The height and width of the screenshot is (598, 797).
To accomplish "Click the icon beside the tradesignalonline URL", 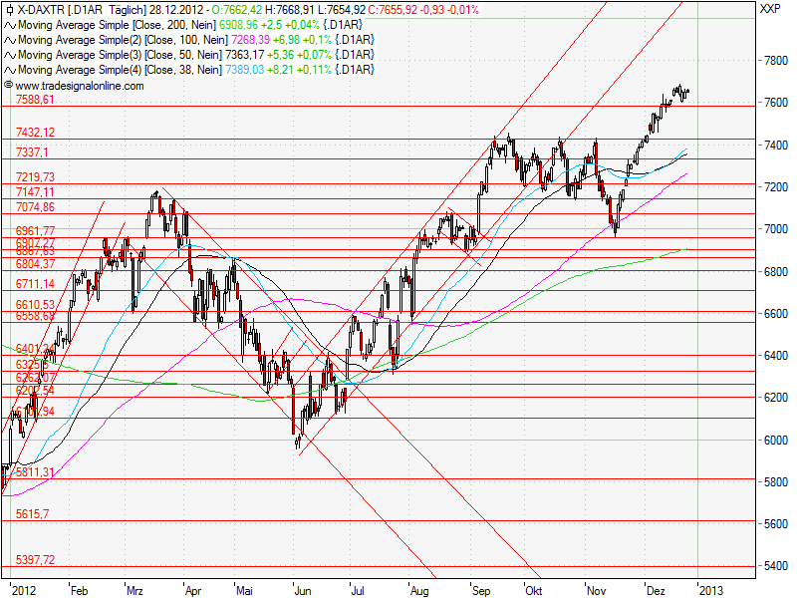I will pos(8,85).
